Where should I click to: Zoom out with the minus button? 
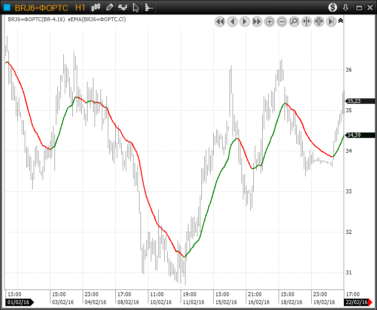[x=282, y=21]
